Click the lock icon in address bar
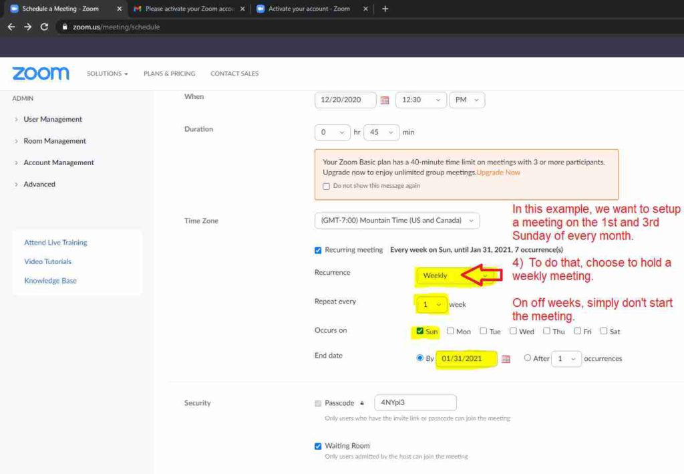 [x=65, y=27]
